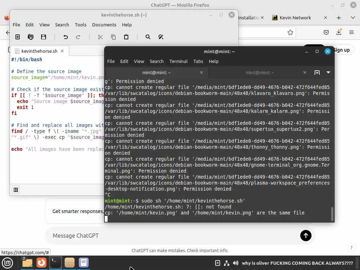Viewport: 360px width, 270px height.
Task: Click the taskbar text "why is oliver..."
Action: [x=297, y=263]
